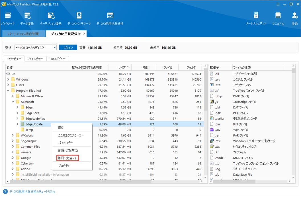Image resolution: width=301 pixels, height=197 pixels.
Task: Switch to ファイルビュー tab
Action: click(x=35, y=59)
